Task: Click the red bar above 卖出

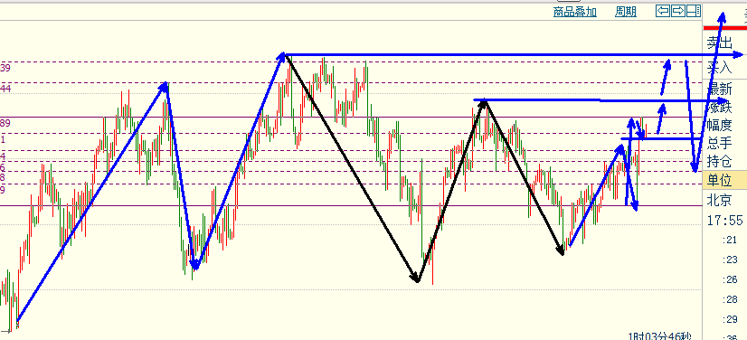Action: coord(724,28)
